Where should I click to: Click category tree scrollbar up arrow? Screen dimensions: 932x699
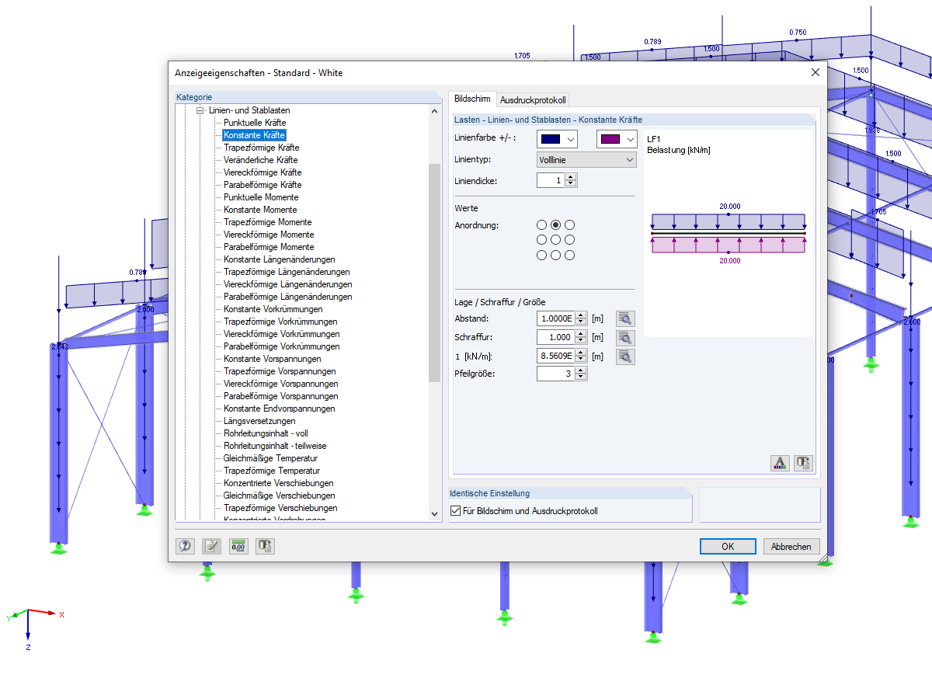coord(435,111)
